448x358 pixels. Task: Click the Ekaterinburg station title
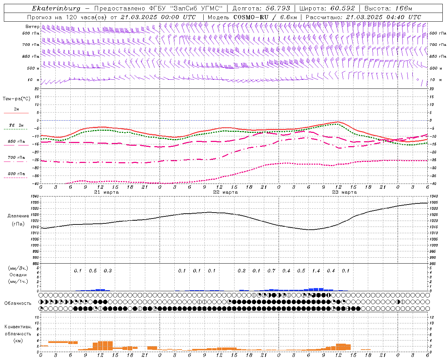point(56,8)
